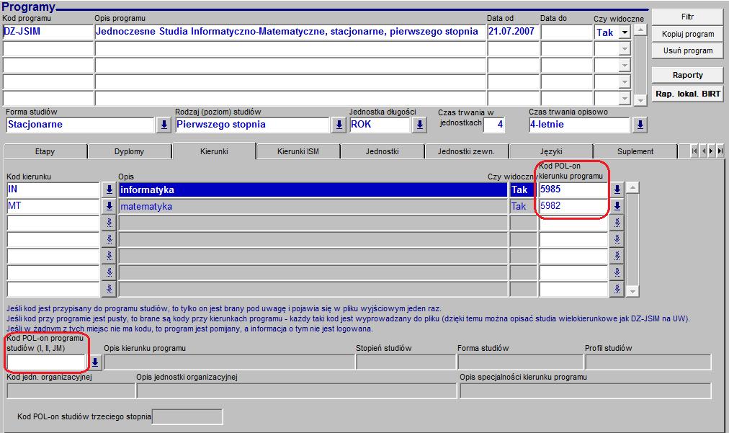This screenshot has width=729, height=433.
Task: Go to the Jednostki zewn. tab
Action: click(466, 151)
